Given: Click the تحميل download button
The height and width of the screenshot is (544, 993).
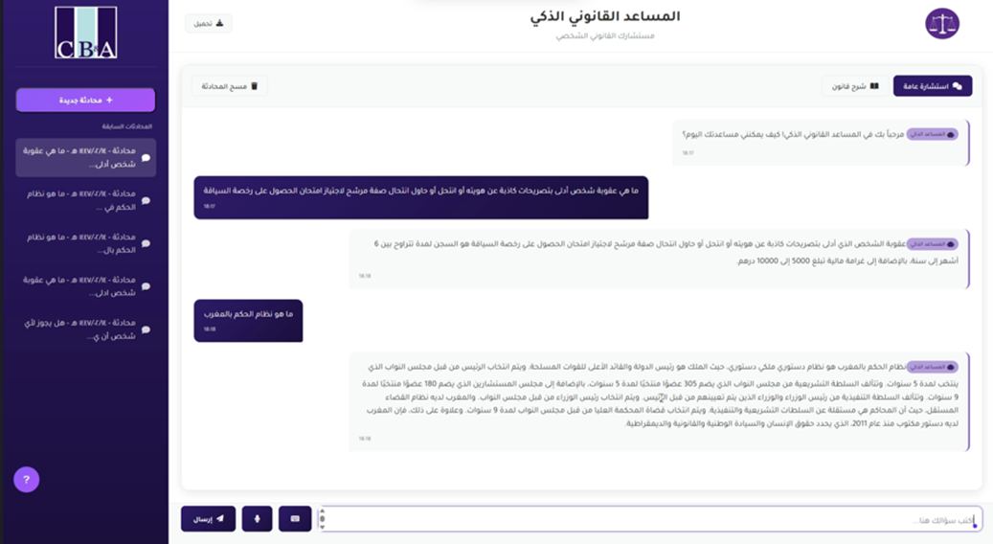Looking at the screenshot, I should click(209, 23).
